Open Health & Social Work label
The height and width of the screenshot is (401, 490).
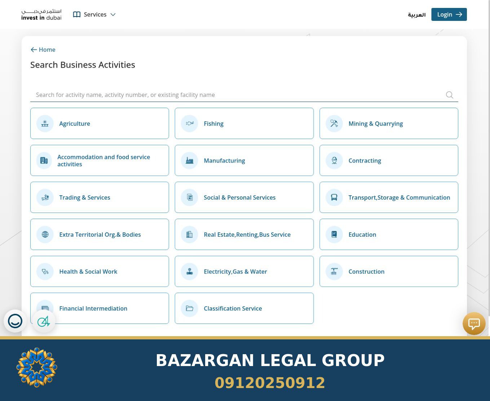click(88, 272)
